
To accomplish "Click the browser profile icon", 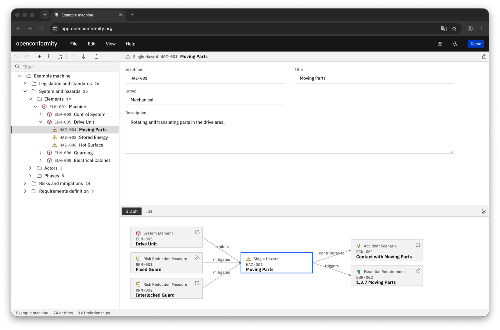I will click(x=470, y=28).
